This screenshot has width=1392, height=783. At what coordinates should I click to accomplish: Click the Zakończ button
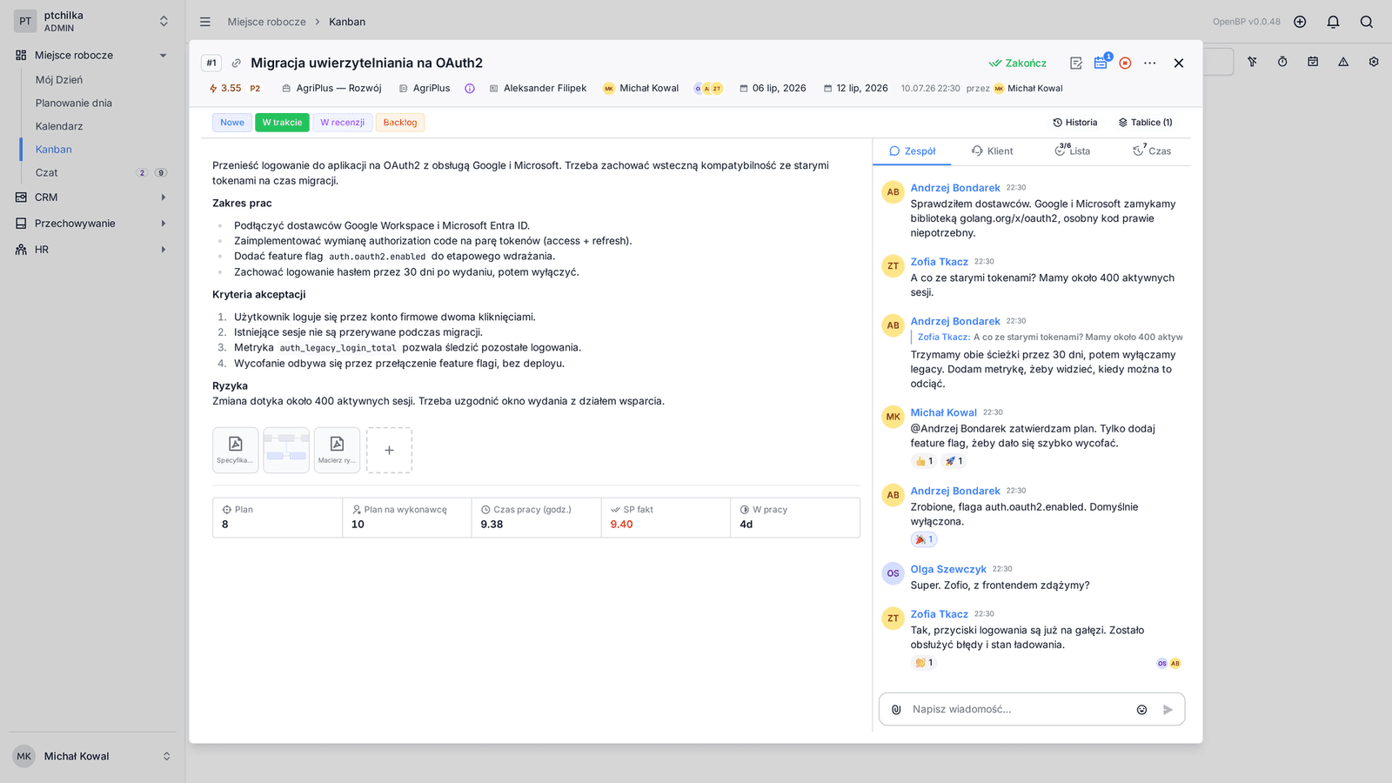[1018, 63]
